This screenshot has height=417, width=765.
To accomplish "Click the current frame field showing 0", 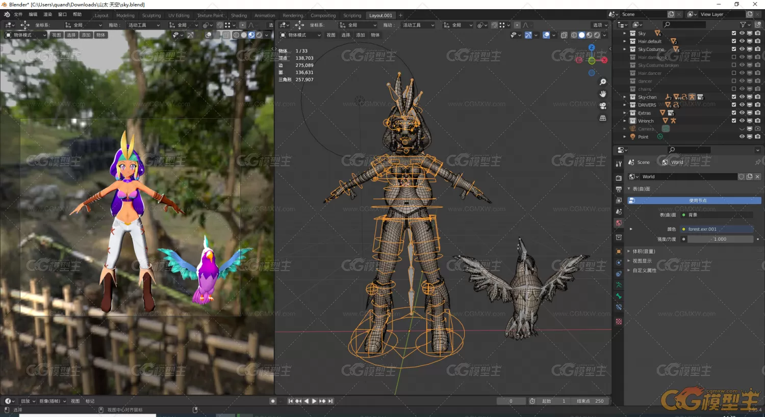I will (x=511, y=401).
